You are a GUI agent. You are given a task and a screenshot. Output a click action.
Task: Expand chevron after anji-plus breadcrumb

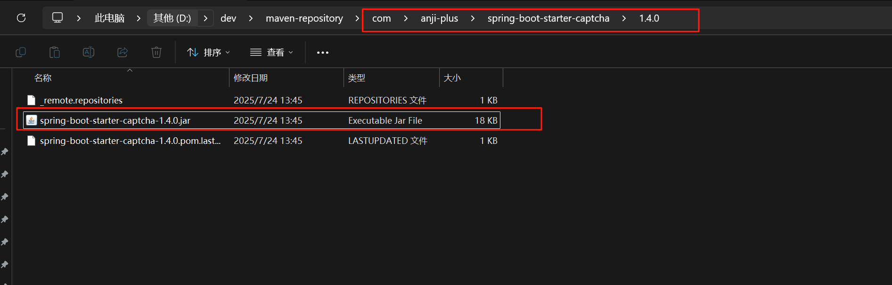coord(473,18)
